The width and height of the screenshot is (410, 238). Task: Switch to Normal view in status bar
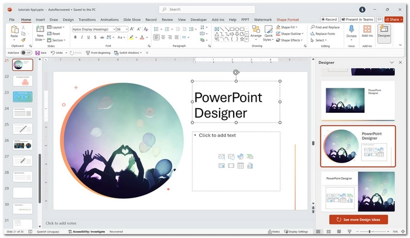(318, 232)
